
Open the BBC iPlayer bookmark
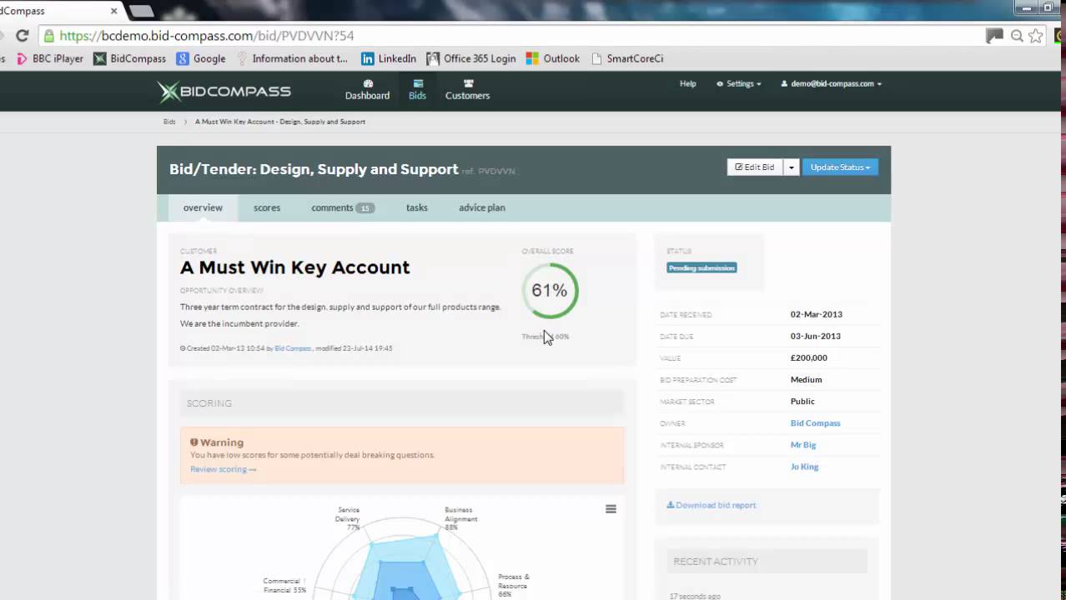[50, 58]
